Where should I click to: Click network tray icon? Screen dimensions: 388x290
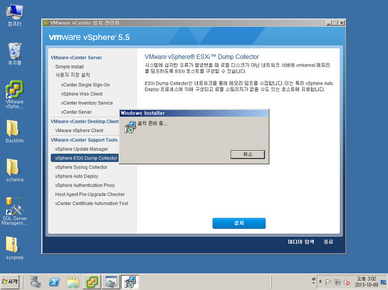tap(337, 282)
